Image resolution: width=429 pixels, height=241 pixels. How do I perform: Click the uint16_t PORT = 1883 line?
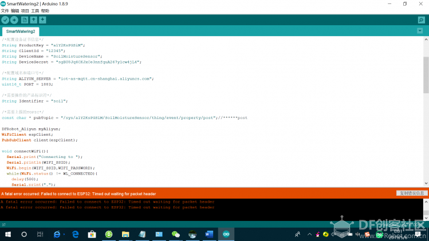tap(27, 84)
